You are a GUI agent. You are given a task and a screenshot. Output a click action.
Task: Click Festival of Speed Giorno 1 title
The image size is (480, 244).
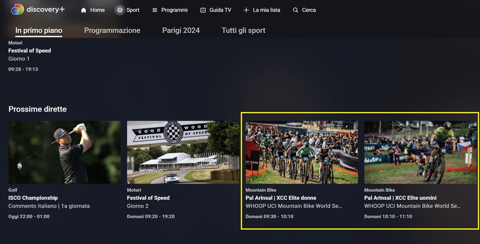(30, 51)
